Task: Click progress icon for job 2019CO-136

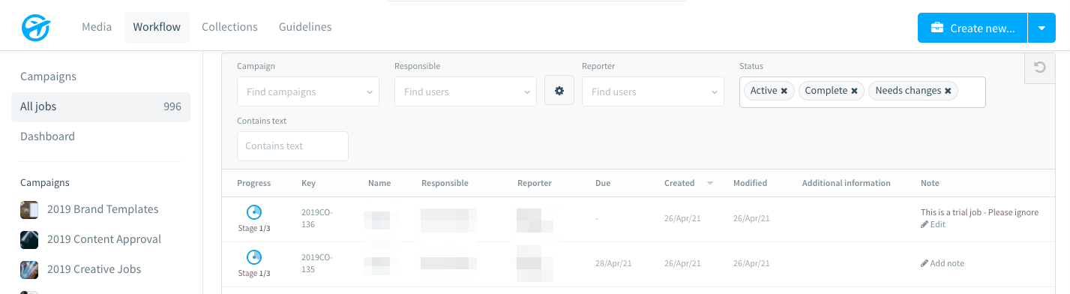Action: point(254,212)
